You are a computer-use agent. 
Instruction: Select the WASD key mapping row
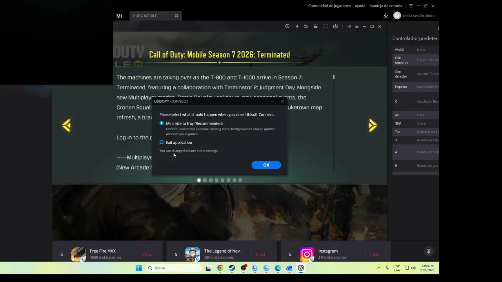click(x=416, y=50)
